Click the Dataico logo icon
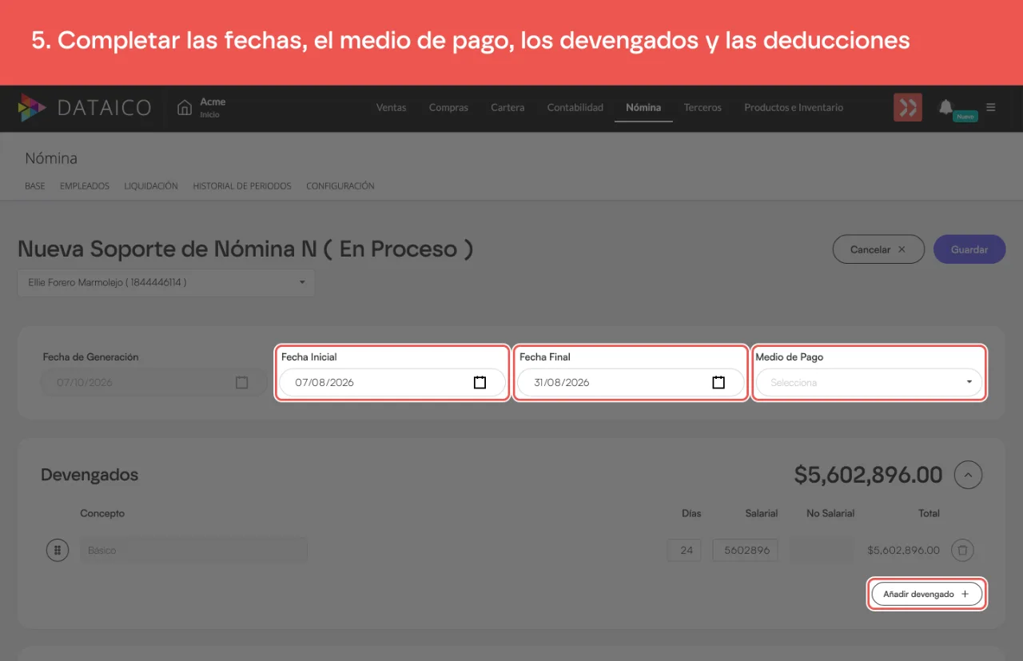Viewport: 1023px width, 661px height. [x=32, y=108]
